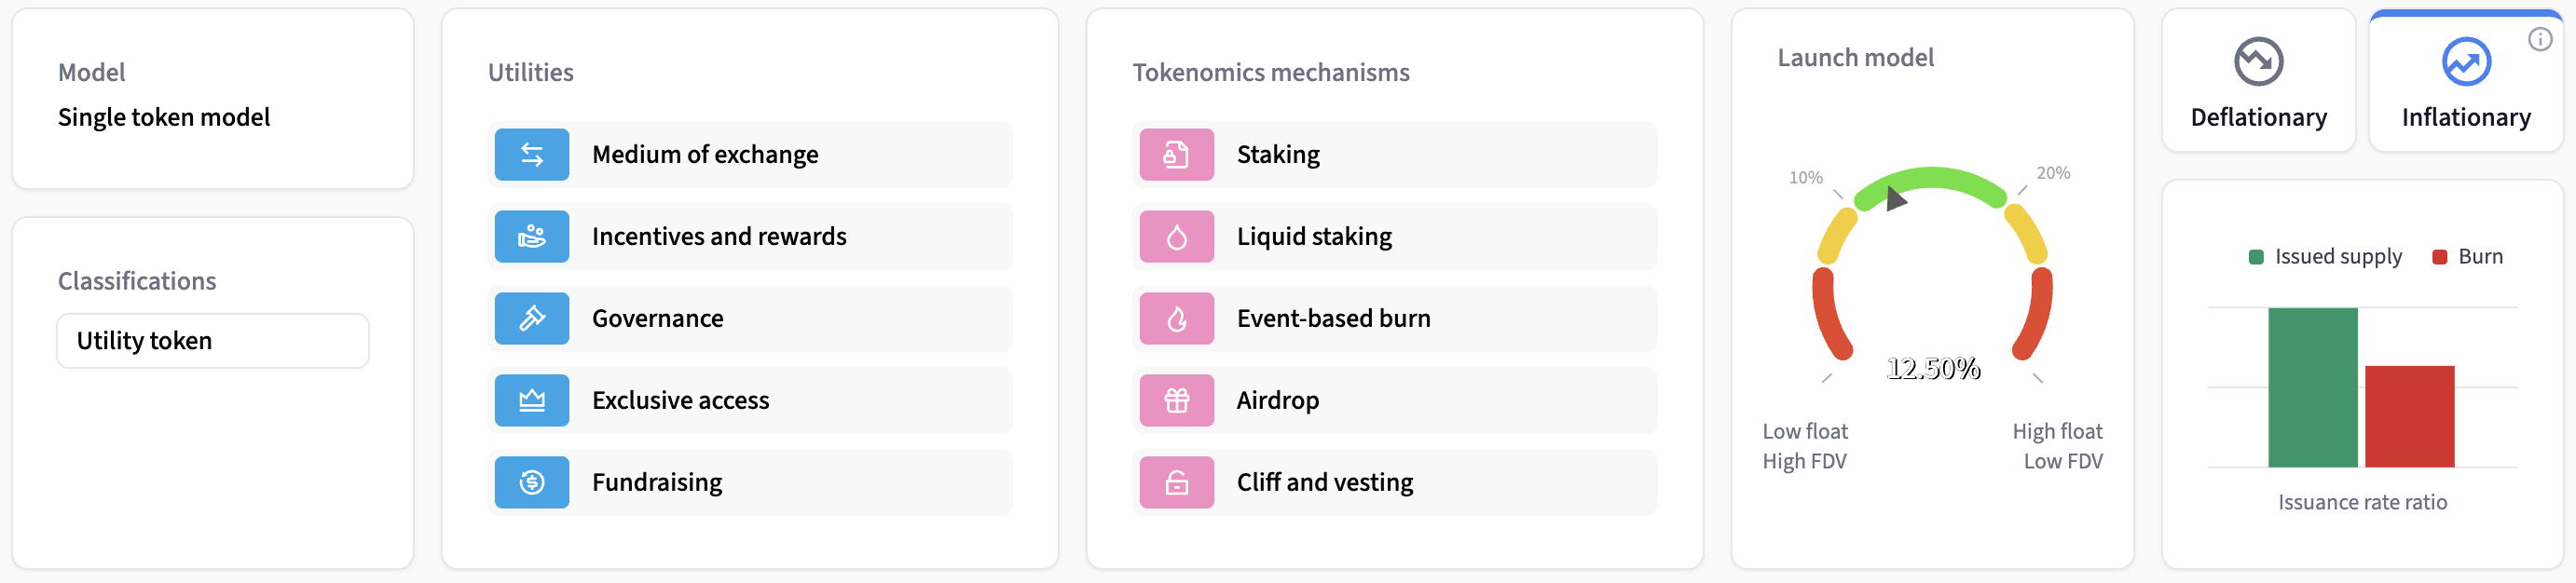Select the Liquid staking droplet icon
2576x583 pixels.
(x=1176, y=236)
